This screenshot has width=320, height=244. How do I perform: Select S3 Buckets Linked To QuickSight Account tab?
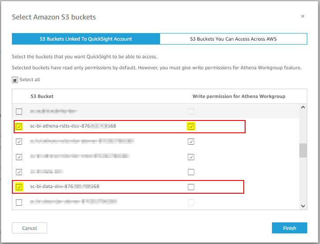click(x=86, y=39)
